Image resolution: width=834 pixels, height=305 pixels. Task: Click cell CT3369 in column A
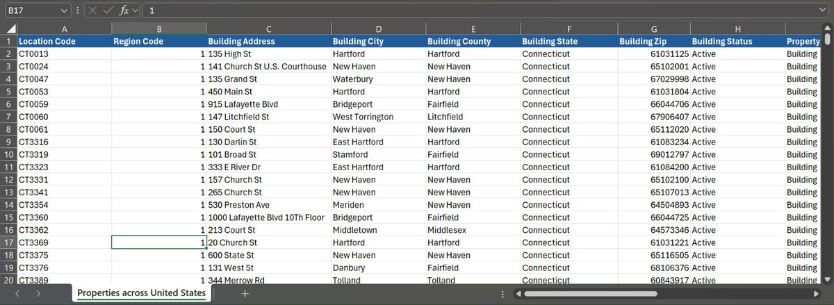[x=64, y=242]
